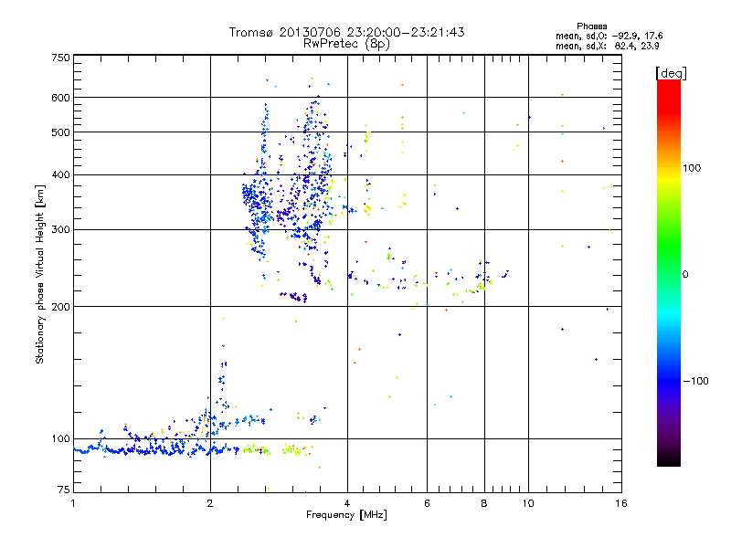Click the x-axis tick label '4'

click(x=347, y=503)
